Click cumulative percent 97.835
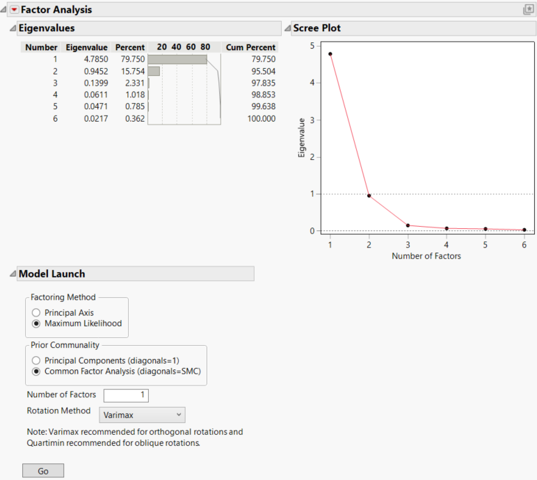Screen dimensions: 537x480 tap(264, 83)
